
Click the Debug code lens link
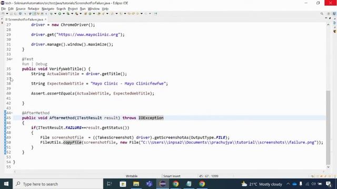tap(41, 64)
